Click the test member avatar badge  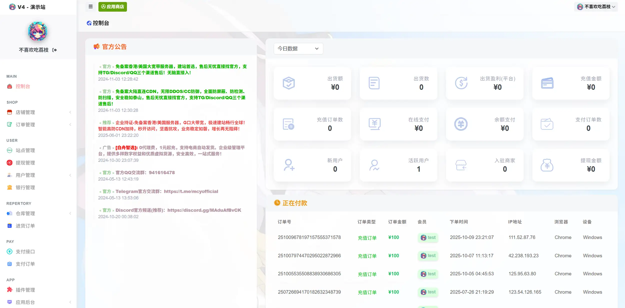click(x=428, y=237)
